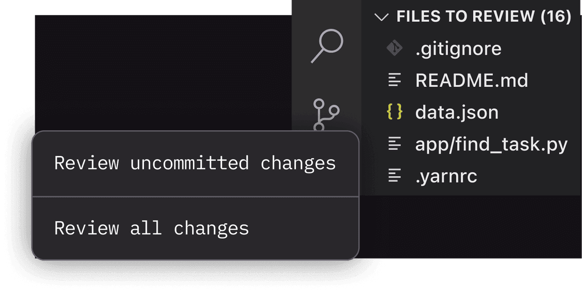Select data.json file name in list
Viewport: 582px width, 292px height.
point(457,112)
